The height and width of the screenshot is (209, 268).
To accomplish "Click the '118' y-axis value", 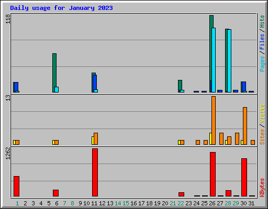I will [x=8, y=19].
